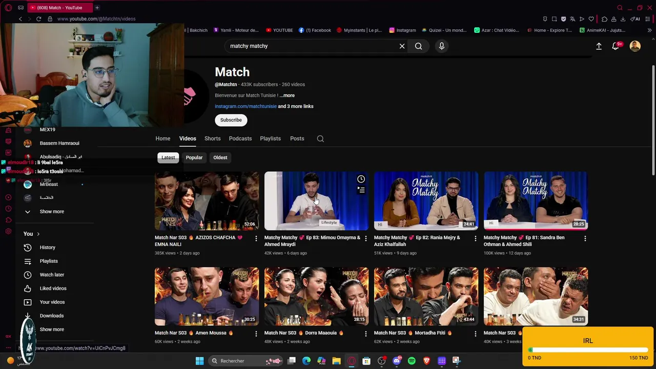This screenshot has width=656, height=369.
Task: Select the Oldest sort filter
Action: [x=220, y=158]
